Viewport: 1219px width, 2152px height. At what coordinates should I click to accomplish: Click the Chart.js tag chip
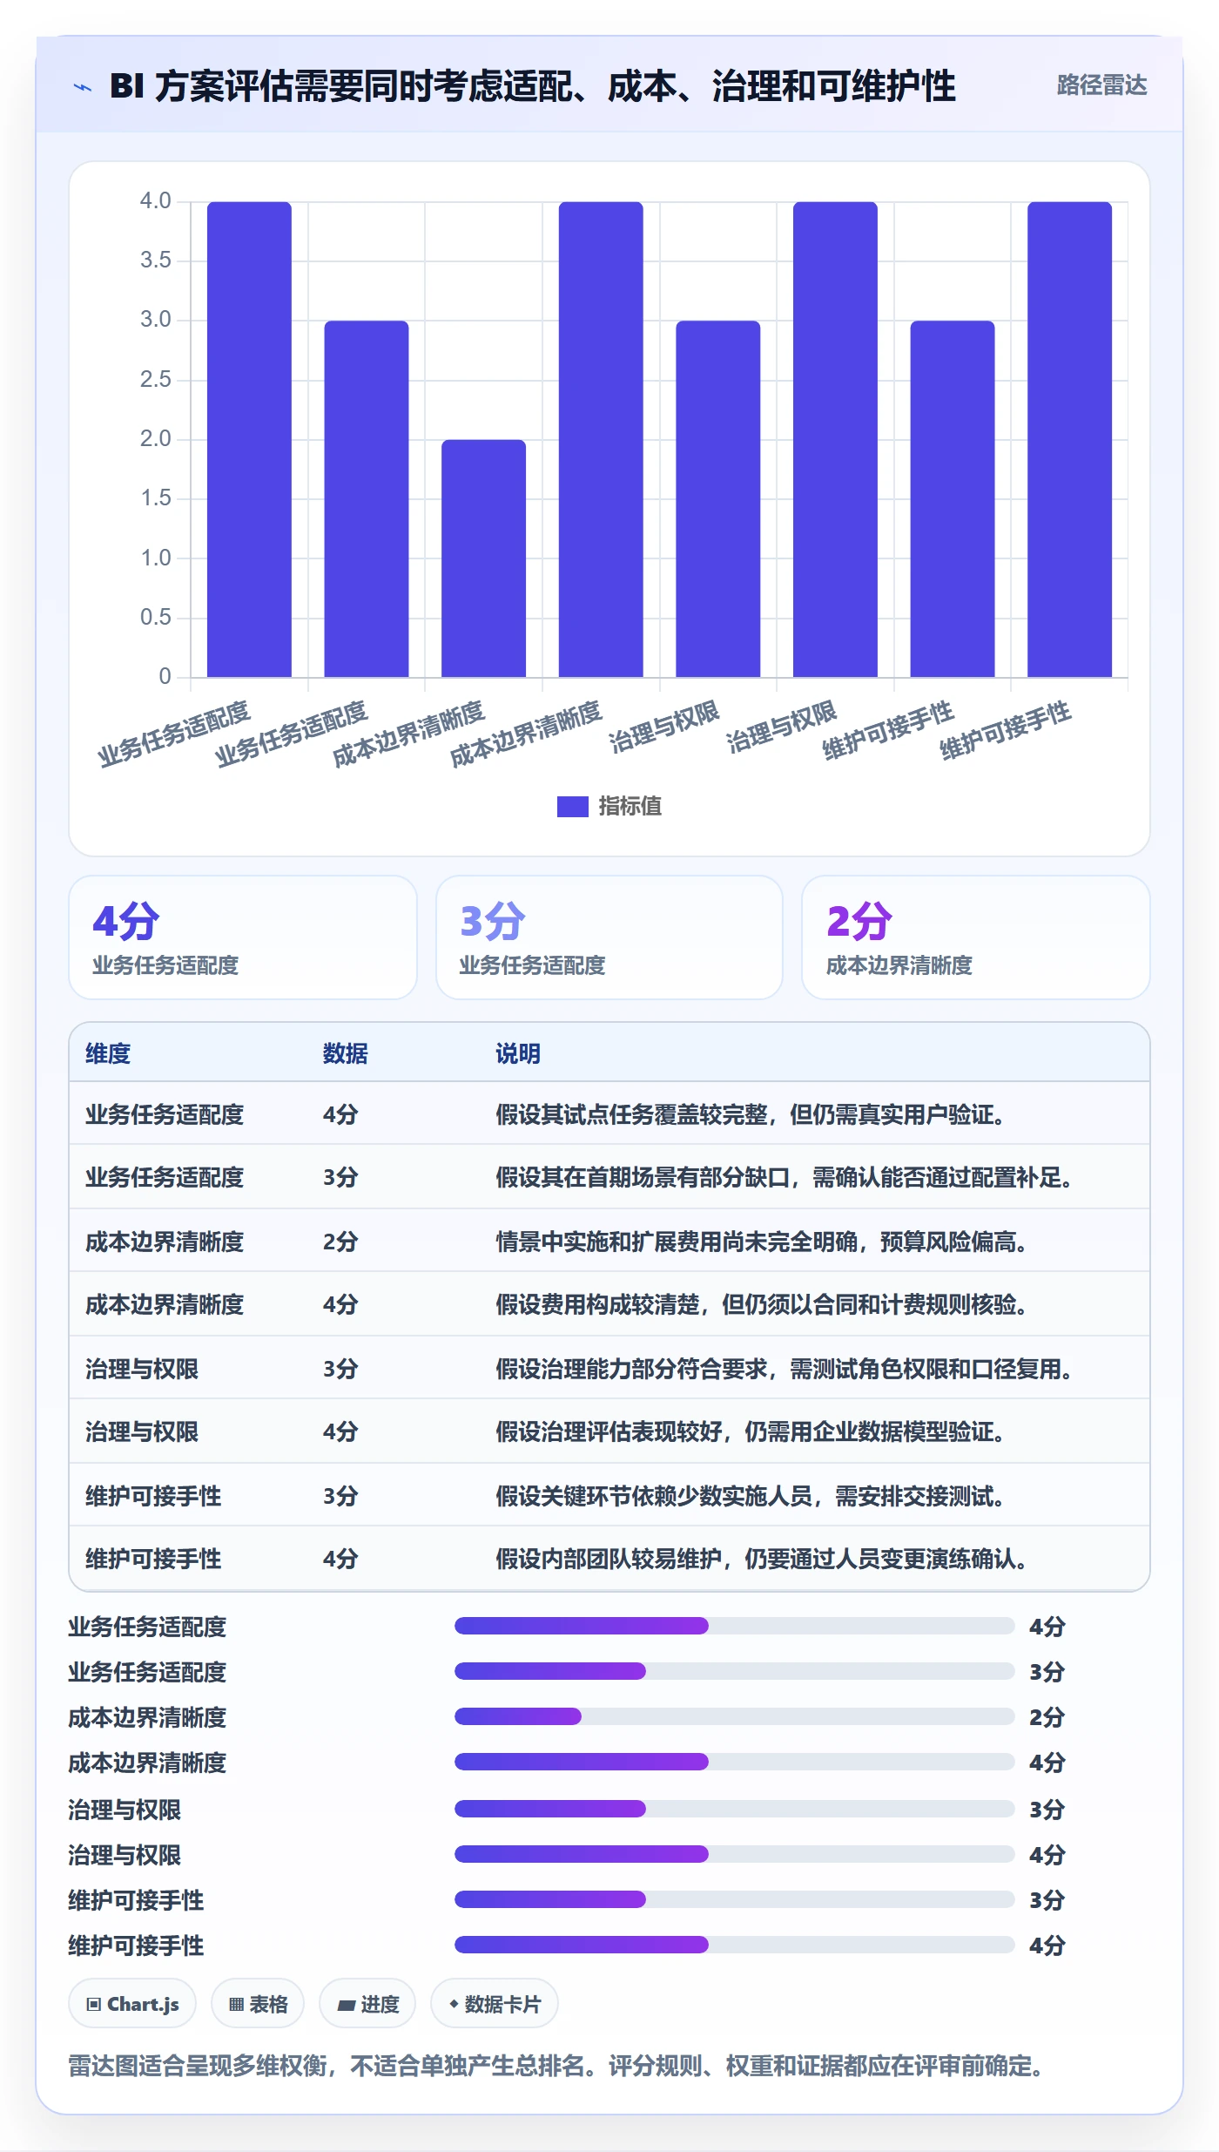pyautogui.click(x=132, y=2004)
